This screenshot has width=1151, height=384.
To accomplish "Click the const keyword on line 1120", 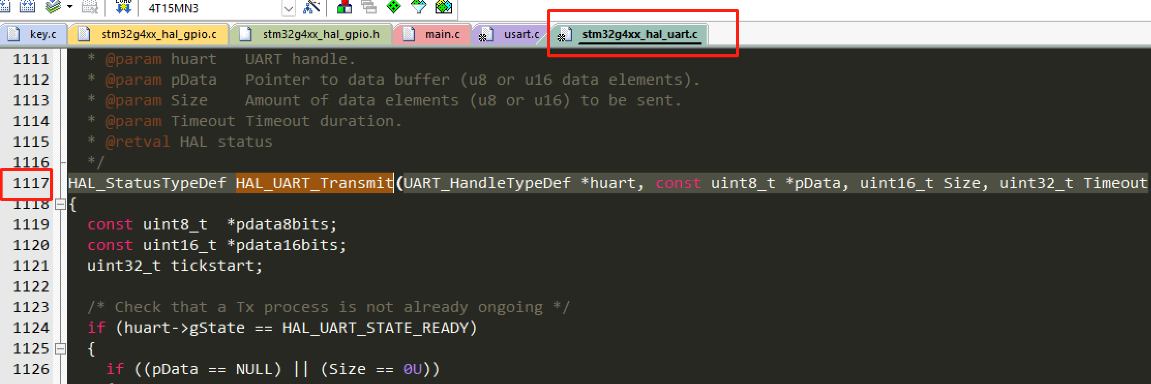I will coord(110,245).
